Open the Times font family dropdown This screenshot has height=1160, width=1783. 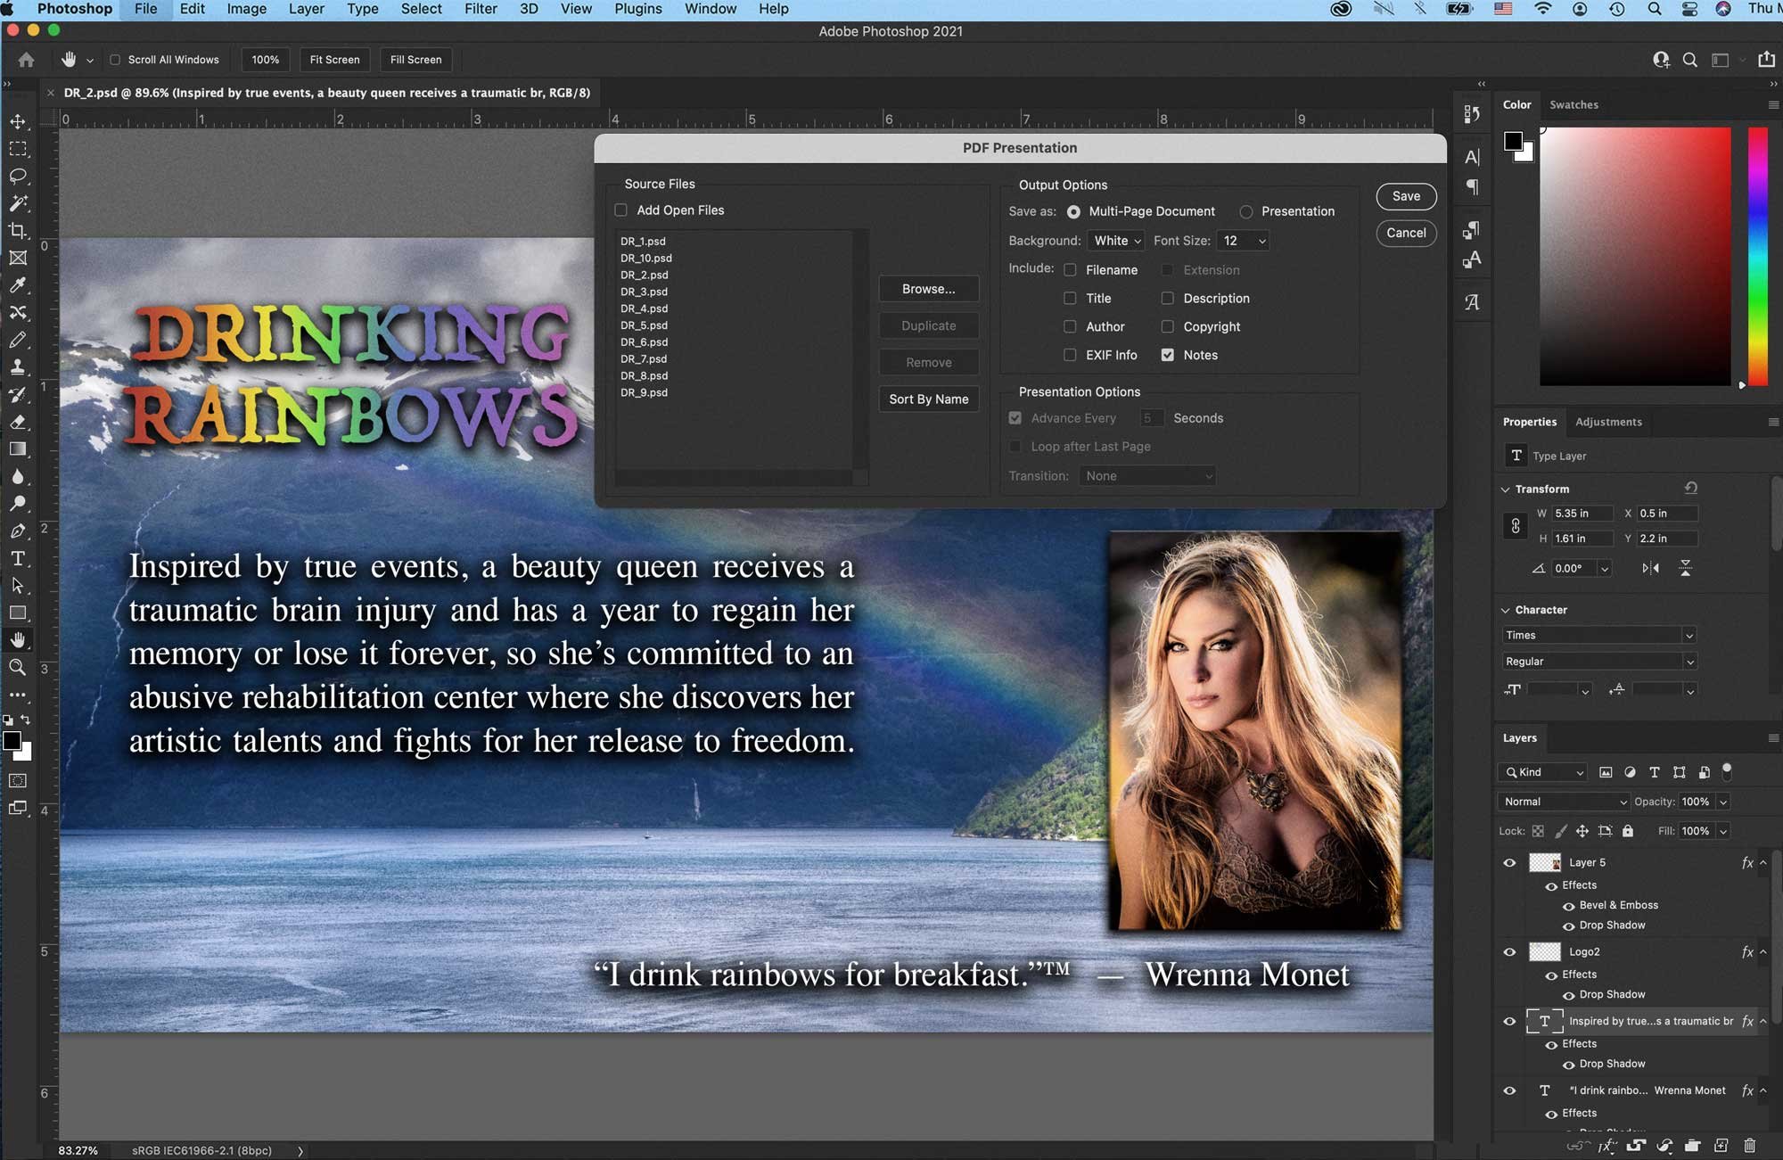[1598, 635]
